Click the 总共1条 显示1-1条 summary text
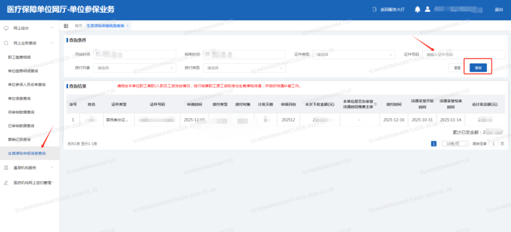Image resolution: width=511 pixels, height=232 pixels. click(x=82, y=144)
